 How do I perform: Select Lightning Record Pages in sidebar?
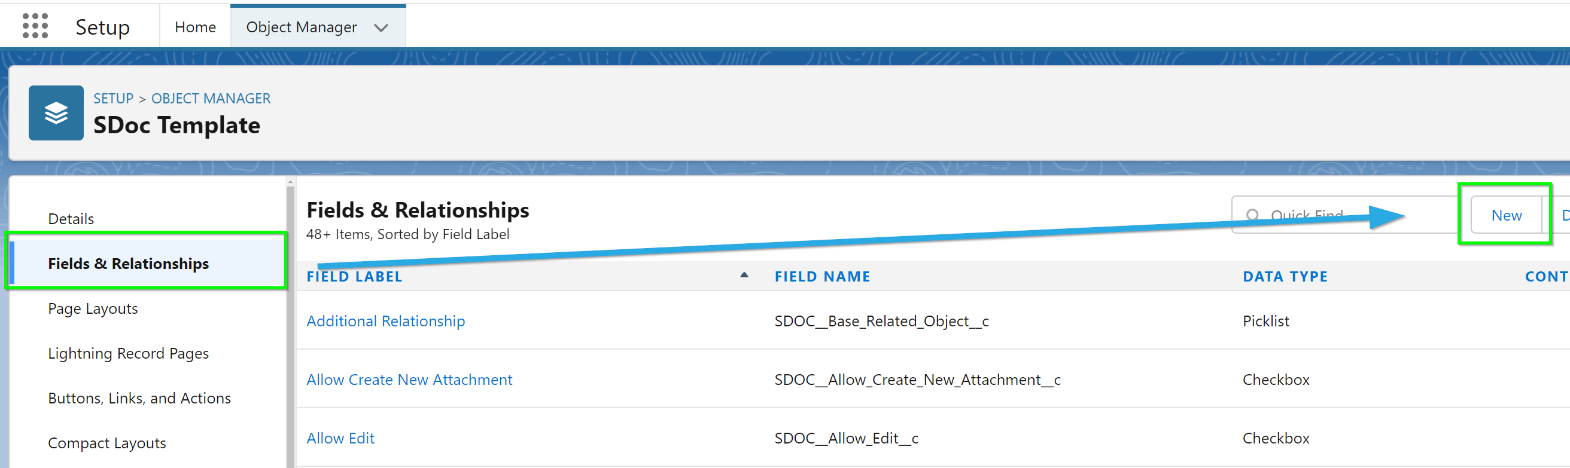(x=128, y=353)
